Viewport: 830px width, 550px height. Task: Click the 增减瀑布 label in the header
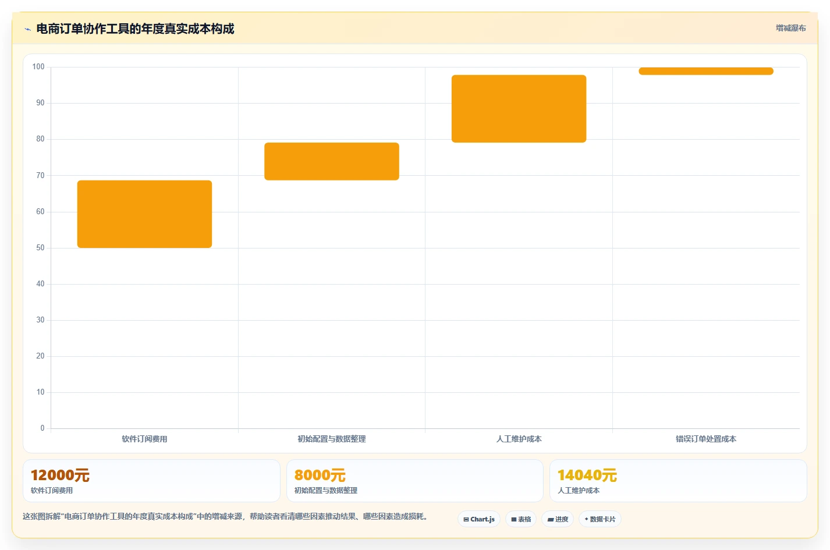point(790,28)
